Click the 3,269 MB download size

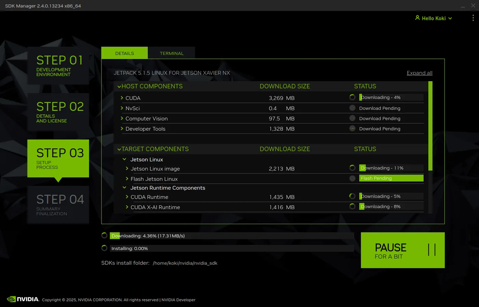click(x=282, y=98)
